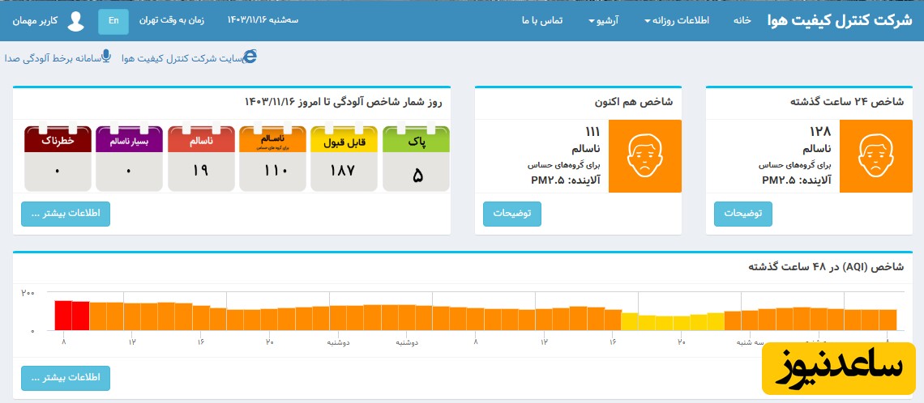Select the green پاک calendar tile

416,159
